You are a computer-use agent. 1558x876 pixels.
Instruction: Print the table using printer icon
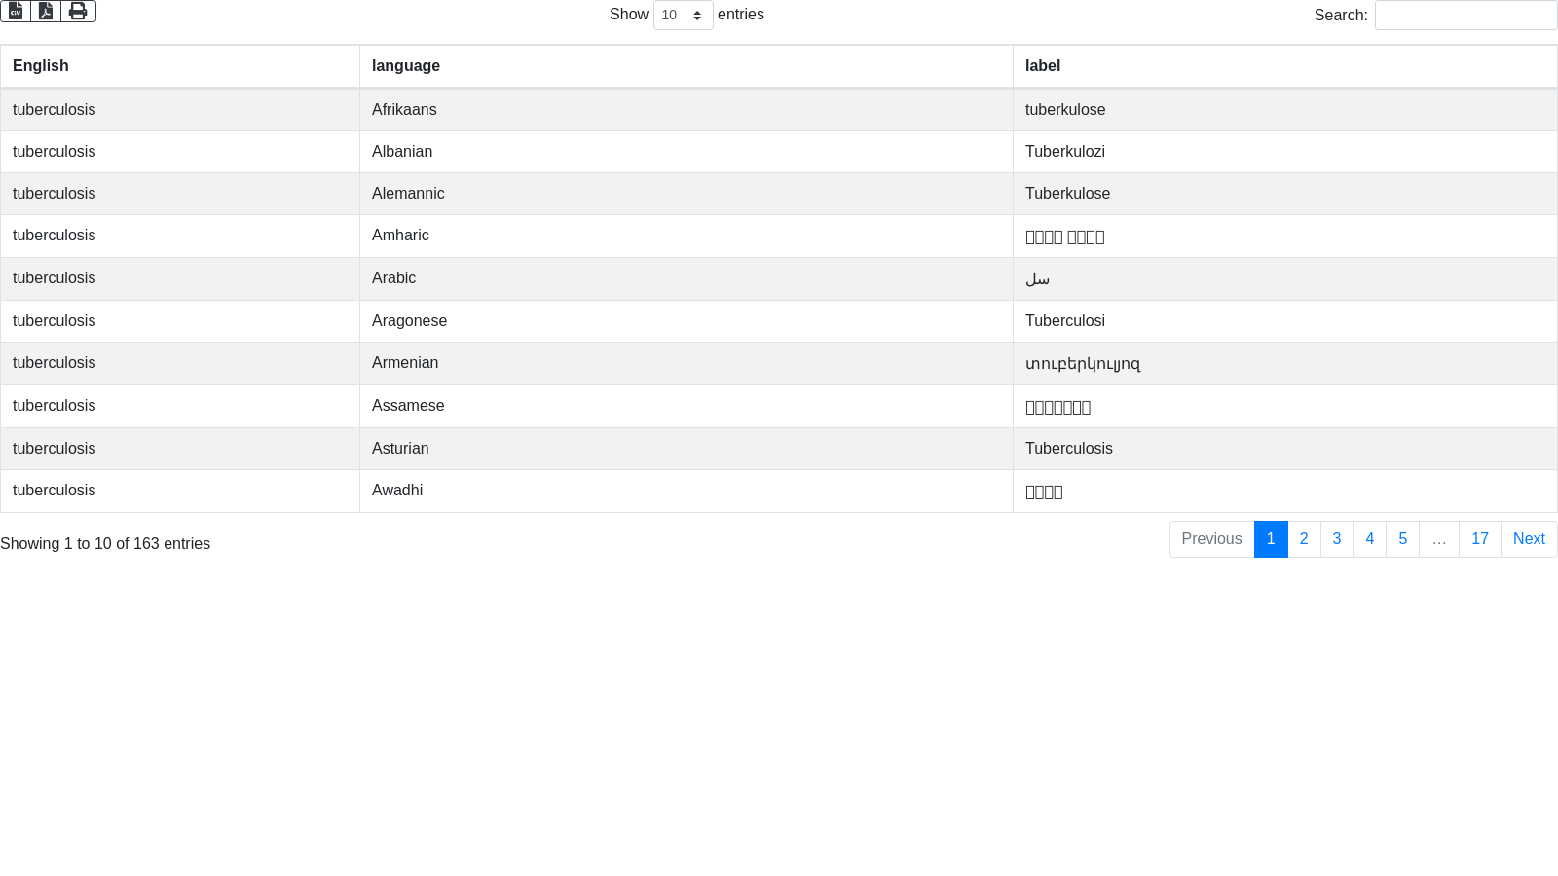78,11
